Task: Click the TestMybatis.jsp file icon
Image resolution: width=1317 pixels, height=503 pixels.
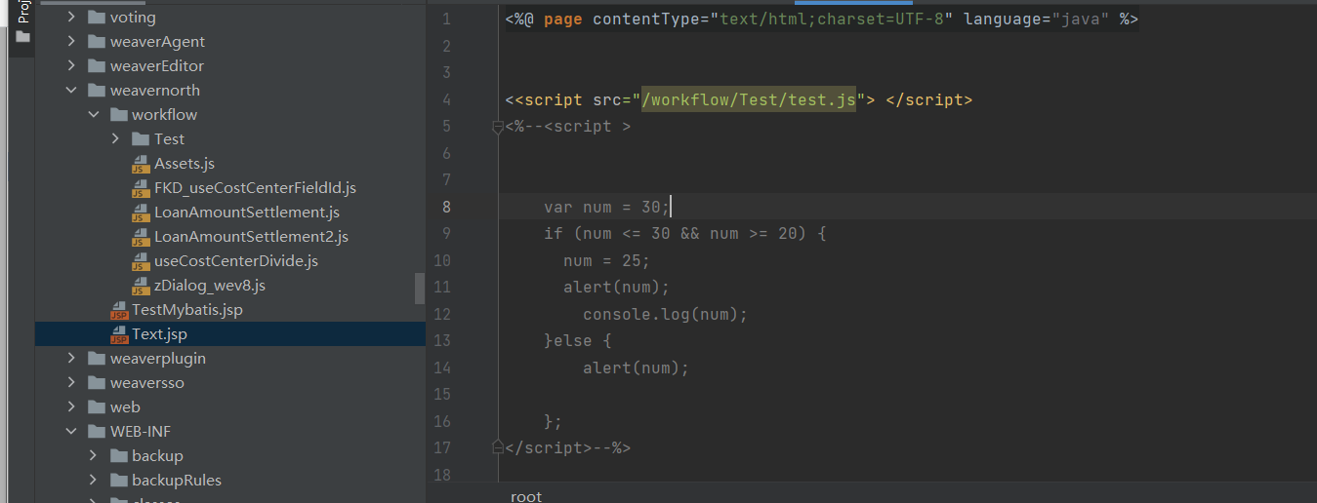Action: pos(119,311)
